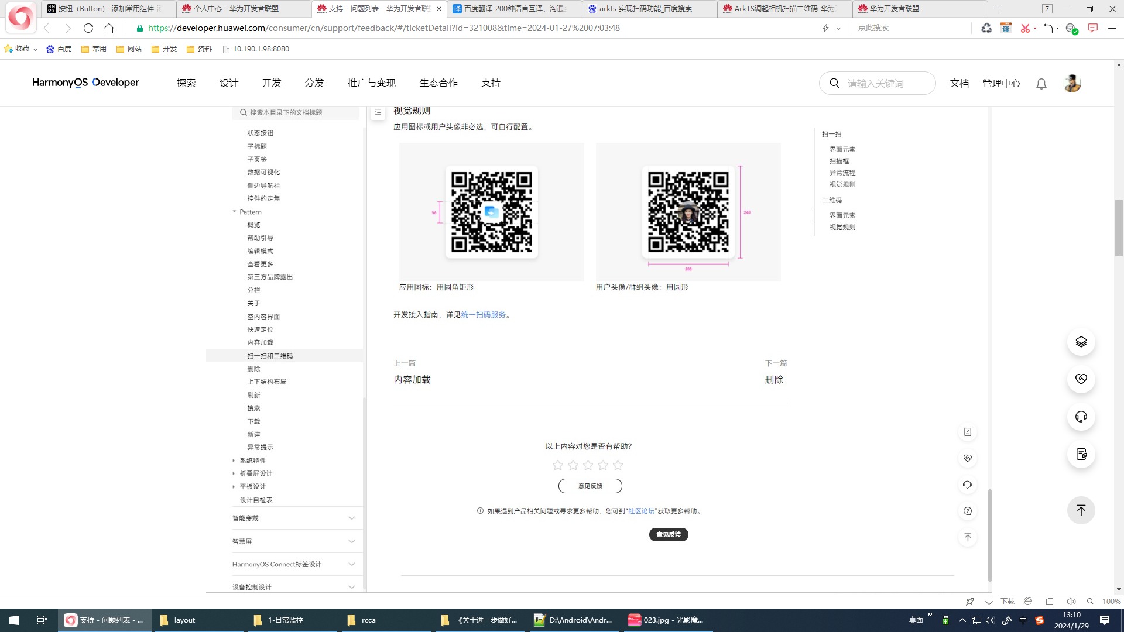The height and width of the screenshot is (632, 1124).
Task: Open the 统一扫码服务 link
Action: click(x=484, y=315)
